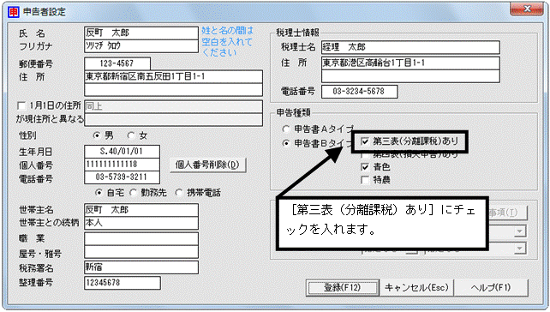Click the 世帯主との続柄 field 本人
550x312 pixels.
pyautogui.click(x=141, y=223)
